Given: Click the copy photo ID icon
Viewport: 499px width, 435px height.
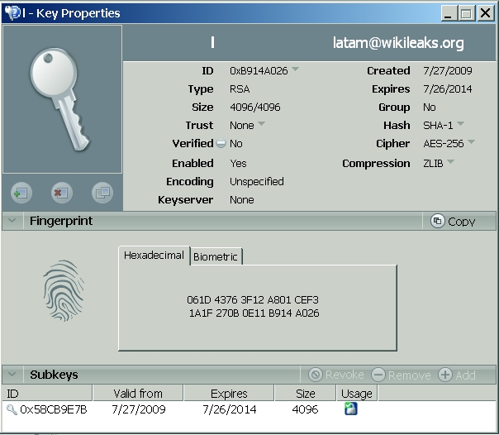Looking at the screenshot, I should (x=102, y=193).
